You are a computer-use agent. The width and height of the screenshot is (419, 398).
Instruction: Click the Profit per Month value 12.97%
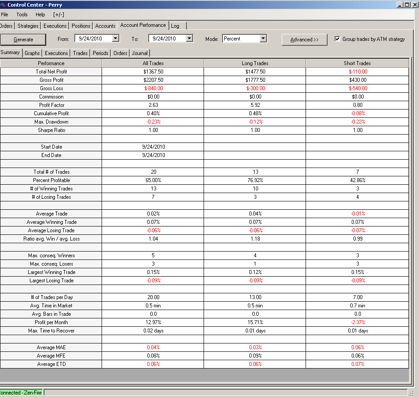click(x=153, y=322)
